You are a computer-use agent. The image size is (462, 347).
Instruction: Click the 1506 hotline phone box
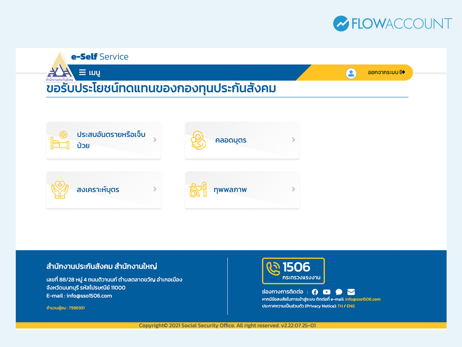(x=293, y=271)
